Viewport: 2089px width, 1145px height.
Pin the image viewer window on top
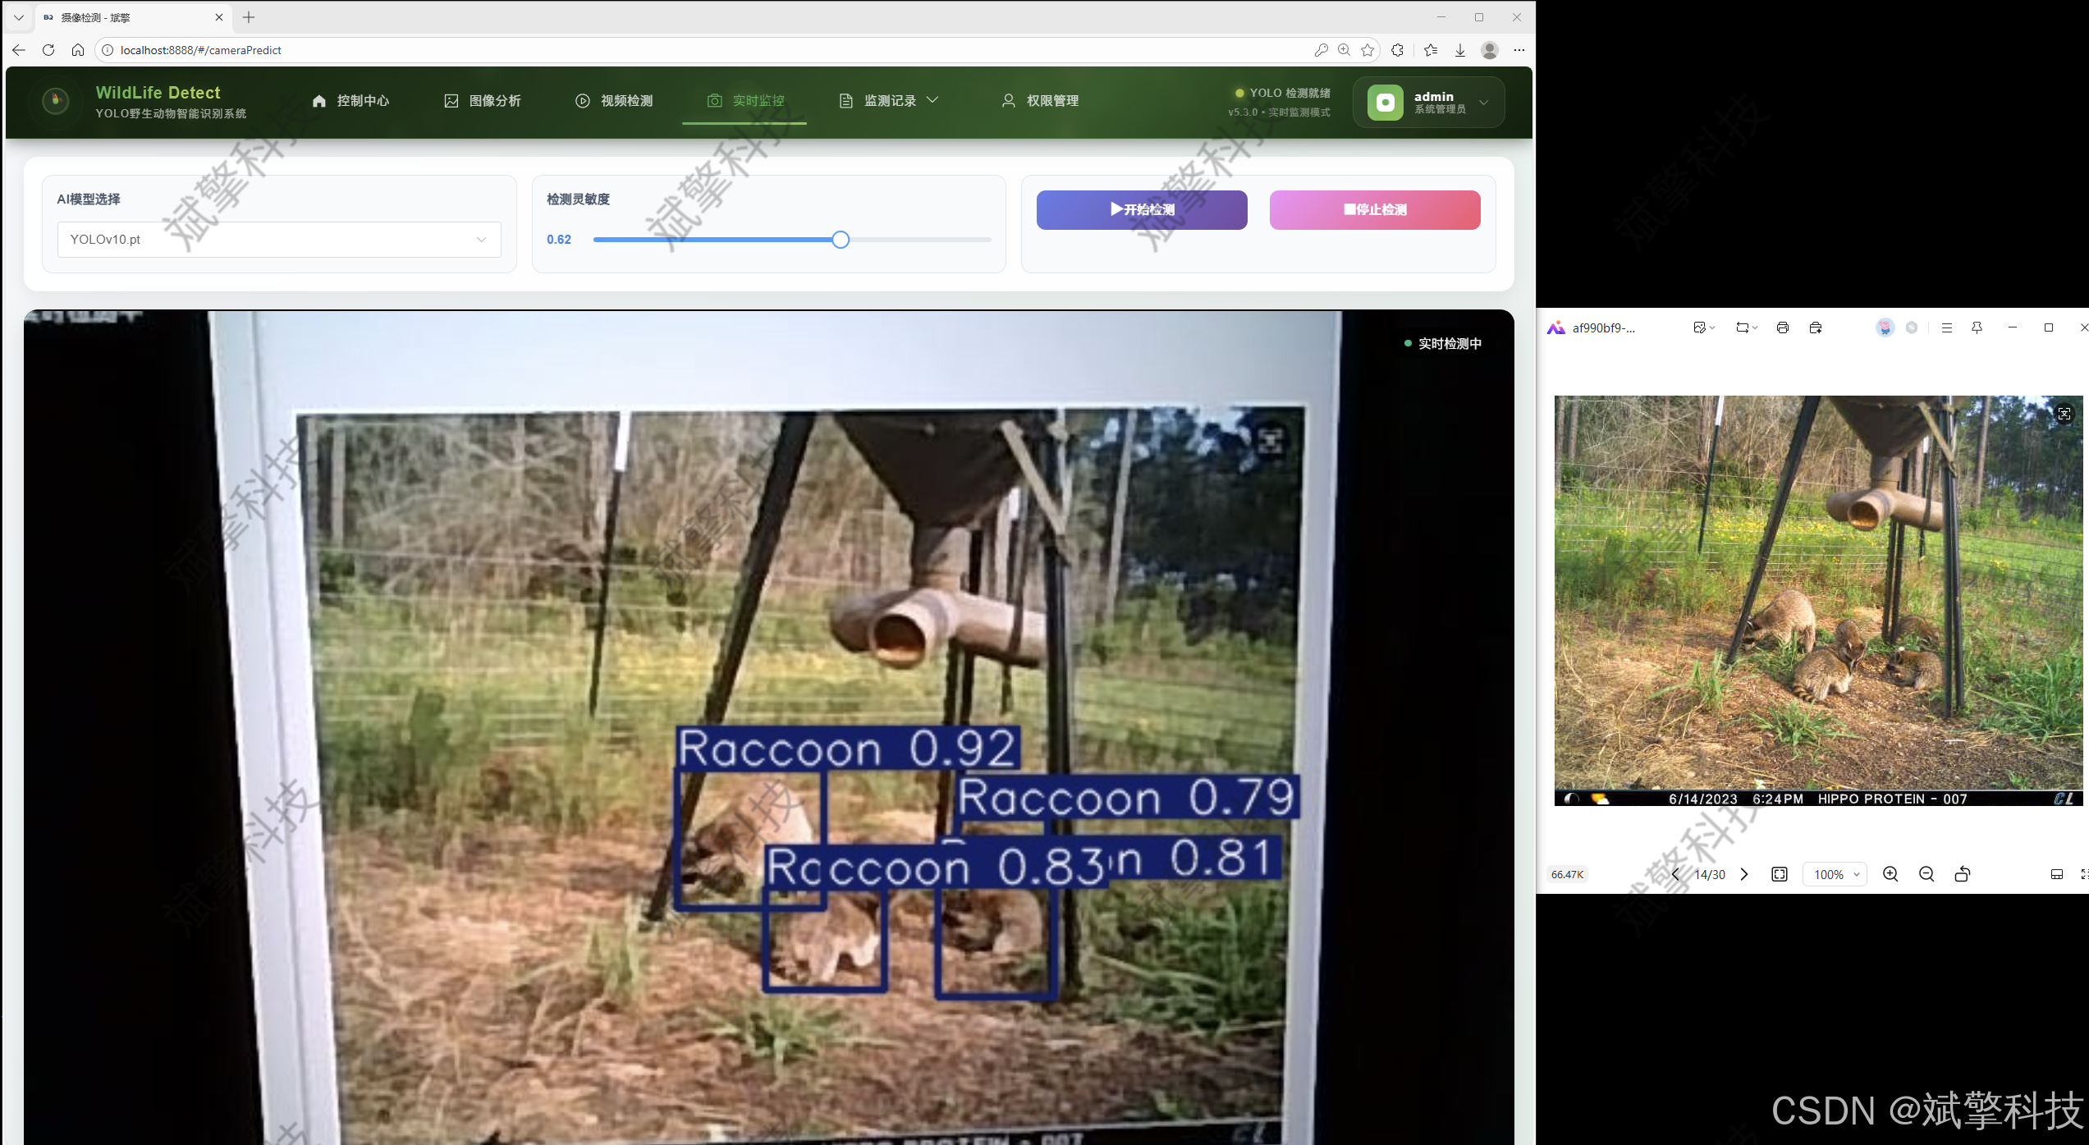[1977, 327]
